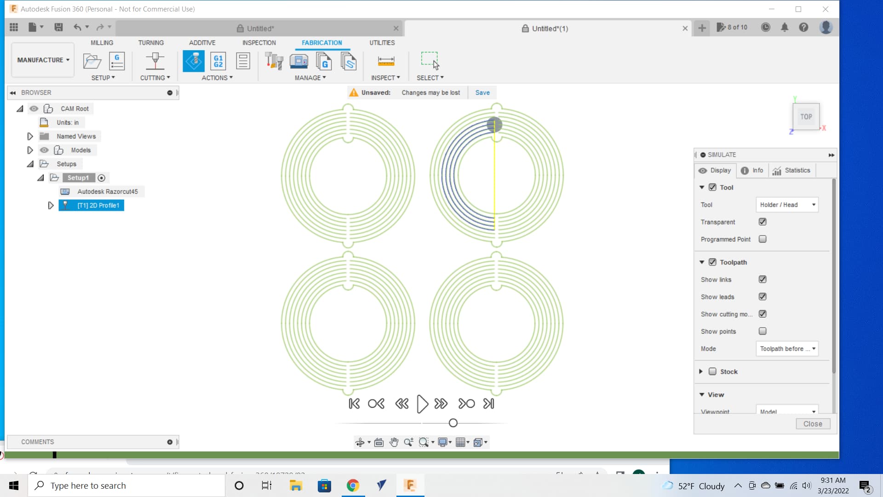Expand the Stock section
Image resolution: width=883 pixels, height=497 pixels.
[701, 371]
